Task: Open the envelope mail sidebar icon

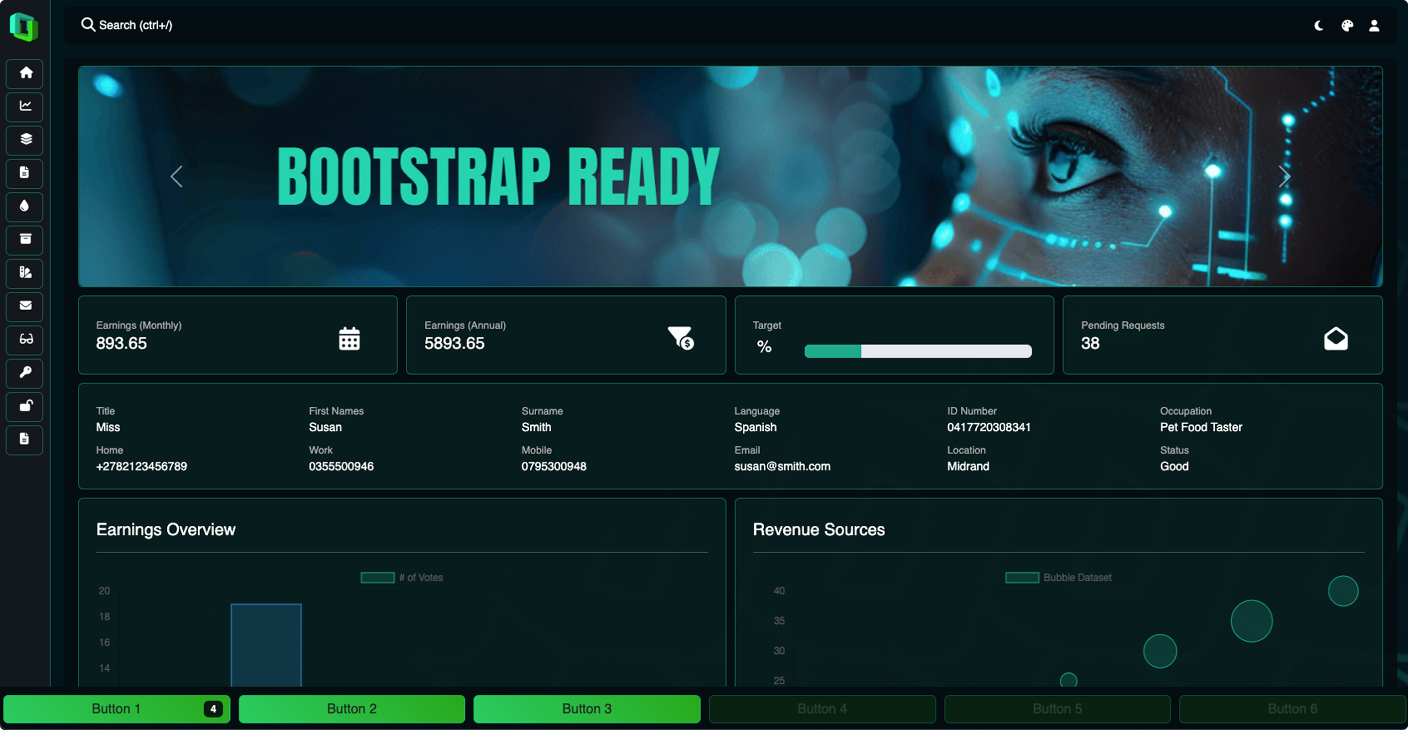Action: [x=24, y=306]
